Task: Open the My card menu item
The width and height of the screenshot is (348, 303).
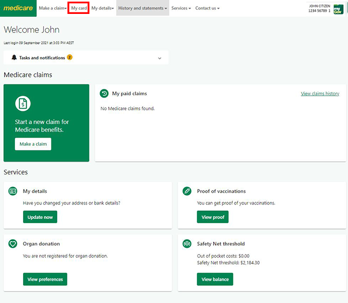Action: (x=79, y=8)
